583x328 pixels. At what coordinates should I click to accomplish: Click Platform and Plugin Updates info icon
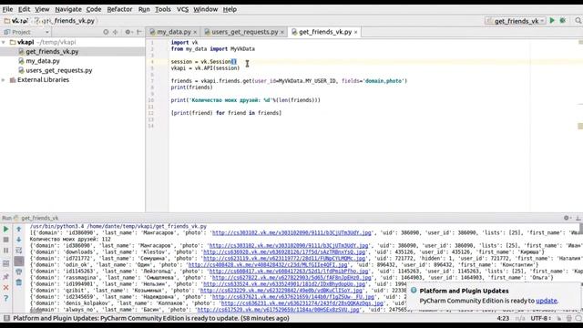(414, 291)
